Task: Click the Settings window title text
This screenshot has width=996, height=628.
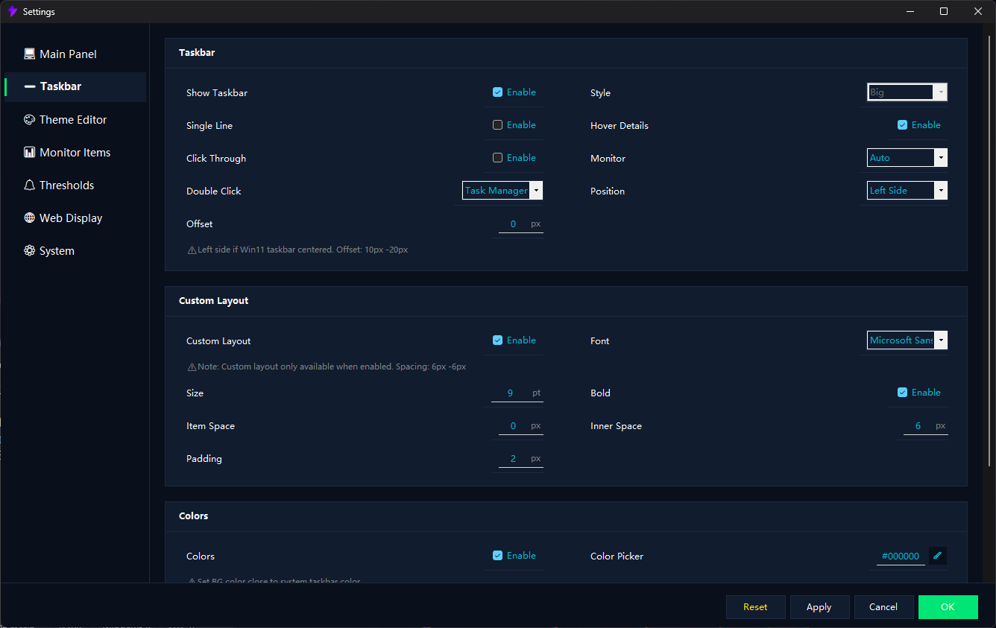Action: (x=39, y=12)
